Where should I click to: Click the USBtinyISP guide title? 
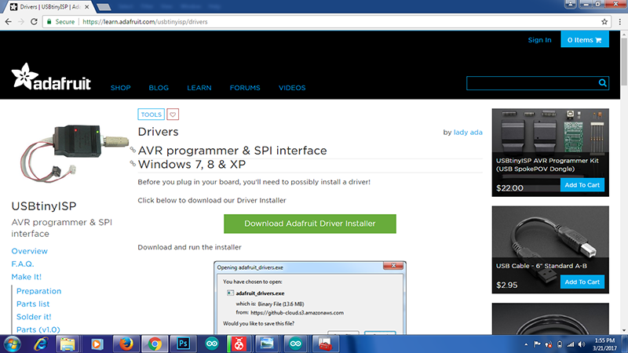[x=44, y=206]
